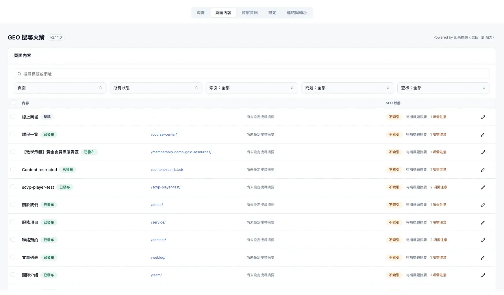Switch to the 總覽 tab

201,13
